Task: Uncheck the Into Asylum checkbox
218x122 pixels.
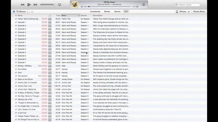Action: pyautogui.click(x=16, y=76)
